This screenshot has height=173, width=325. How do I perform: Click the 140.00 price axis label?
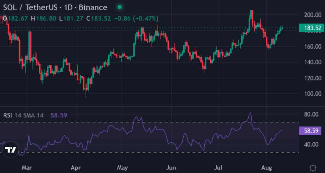313,62
